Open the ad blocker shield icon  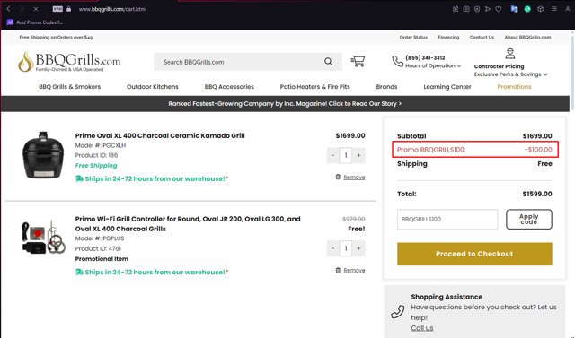(477, 9)
